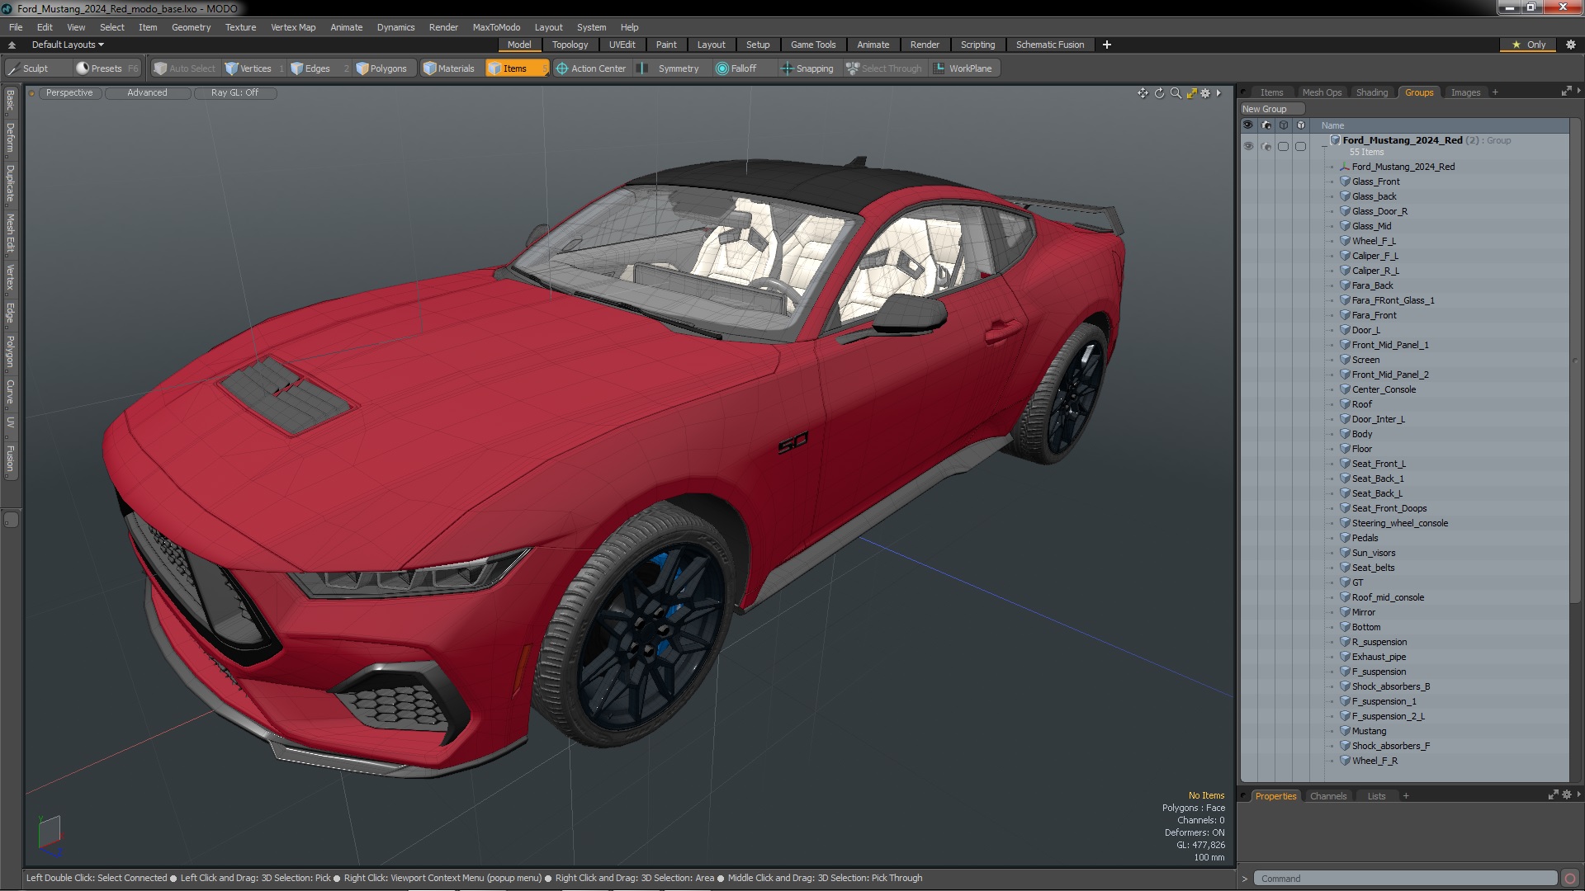Click the record button beside Command field
1585x891 pixels.
pyautogui.click(x=1570, y=879)
